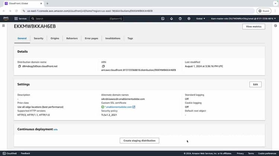Switch to the Security tab
This screenshot has height=156, width=279.
click(39, 38)
